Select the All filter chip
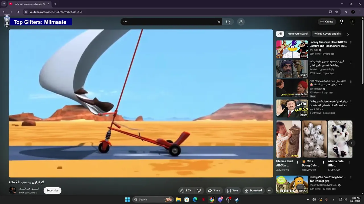Viewport: 364px width, 204px height. [x=280, y=34]
